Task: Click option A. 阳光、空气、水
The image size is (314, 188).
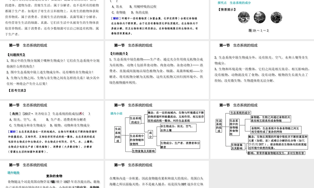Action: pyautogui.click(x=23, y=119)
